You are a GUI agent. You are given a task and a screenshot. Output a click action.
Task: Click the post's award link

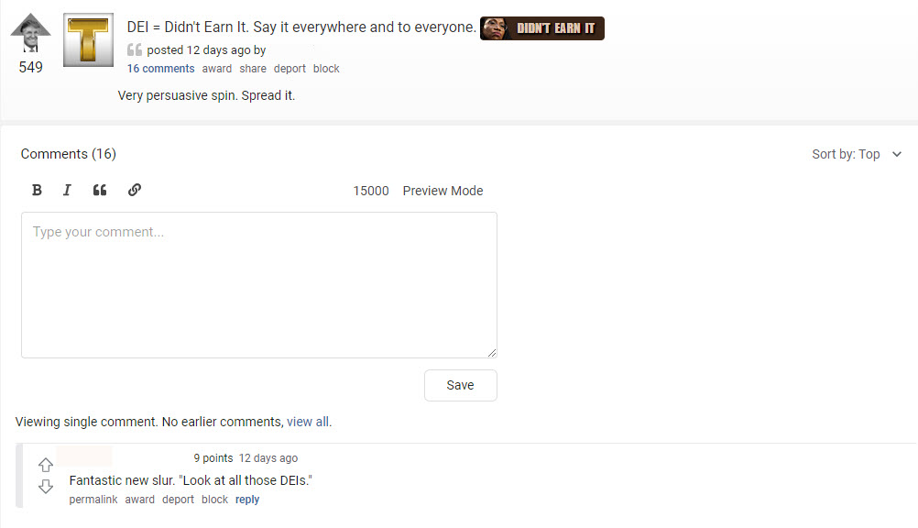[x=217, y=69]
